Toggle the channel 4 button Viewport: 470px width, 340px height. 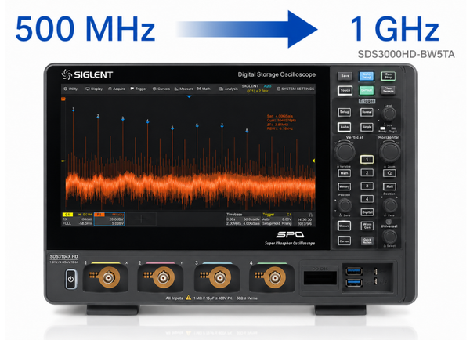tap(367, 199)
